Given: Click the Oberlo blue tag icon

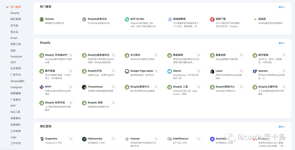Looking at the screenshot, I should 170,71.
